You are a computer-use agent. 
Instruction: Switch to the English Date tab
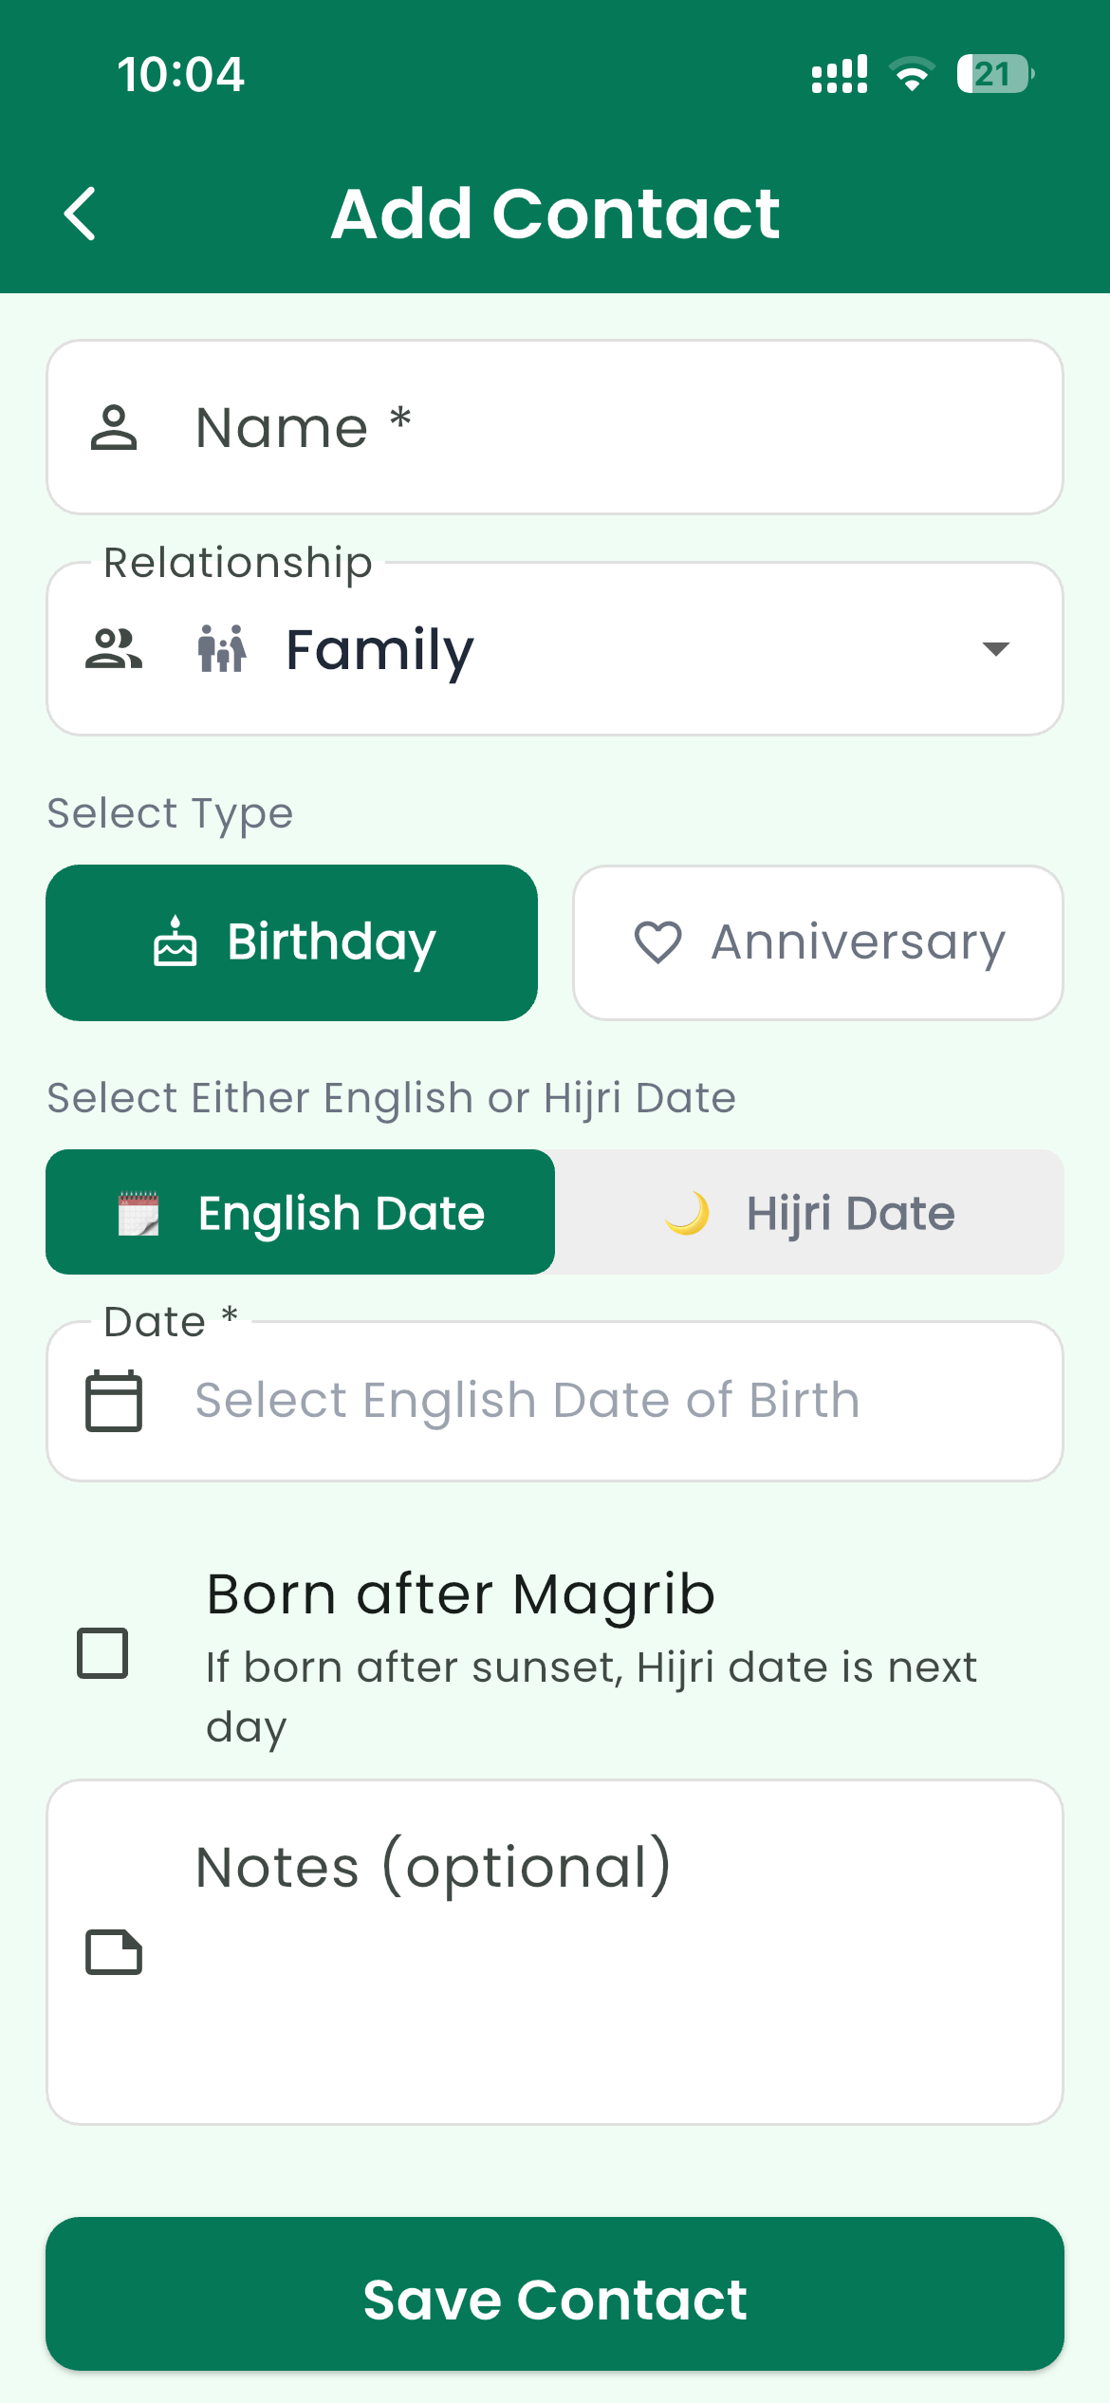(301, 1212)
